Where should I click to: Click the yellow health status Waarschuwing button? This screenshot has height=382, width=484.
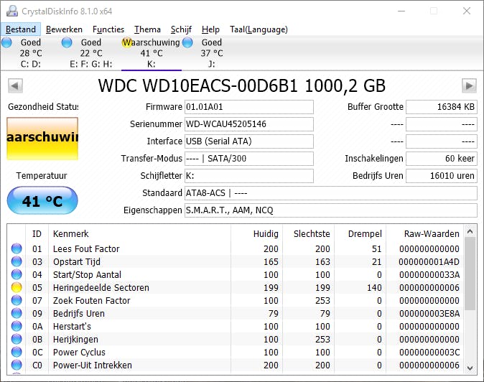tap(42, 139)
